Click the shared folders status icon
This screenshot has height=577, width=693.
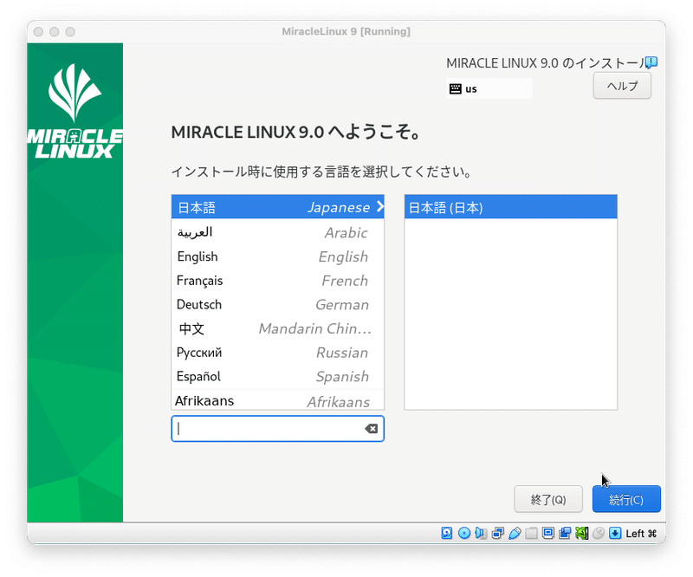(x=531, y=533)
